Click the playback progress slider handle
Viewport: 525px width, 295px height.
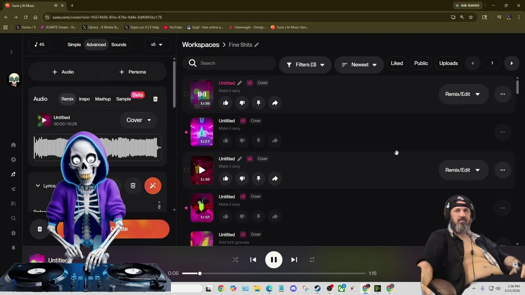200,273
